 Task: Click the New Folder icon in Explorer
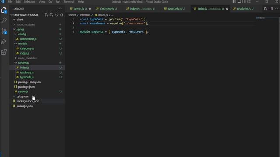pos(52,15)
